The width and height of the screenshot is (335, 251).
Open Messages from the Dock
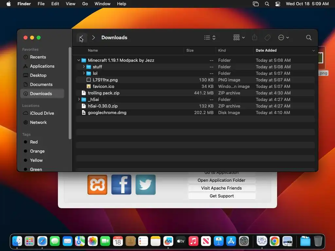point(55,241)
